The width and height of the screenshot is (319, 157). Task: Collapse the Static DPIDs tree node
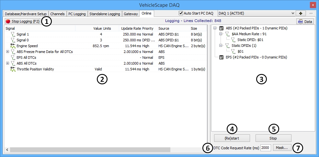[221, 46]
